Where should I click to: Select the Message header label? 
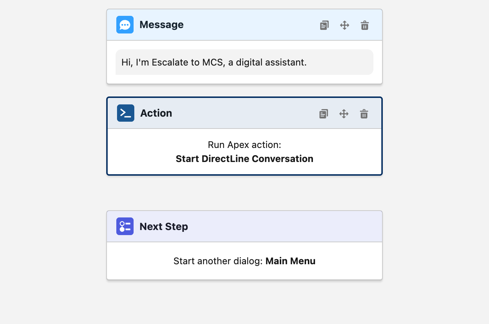point(161,24)
